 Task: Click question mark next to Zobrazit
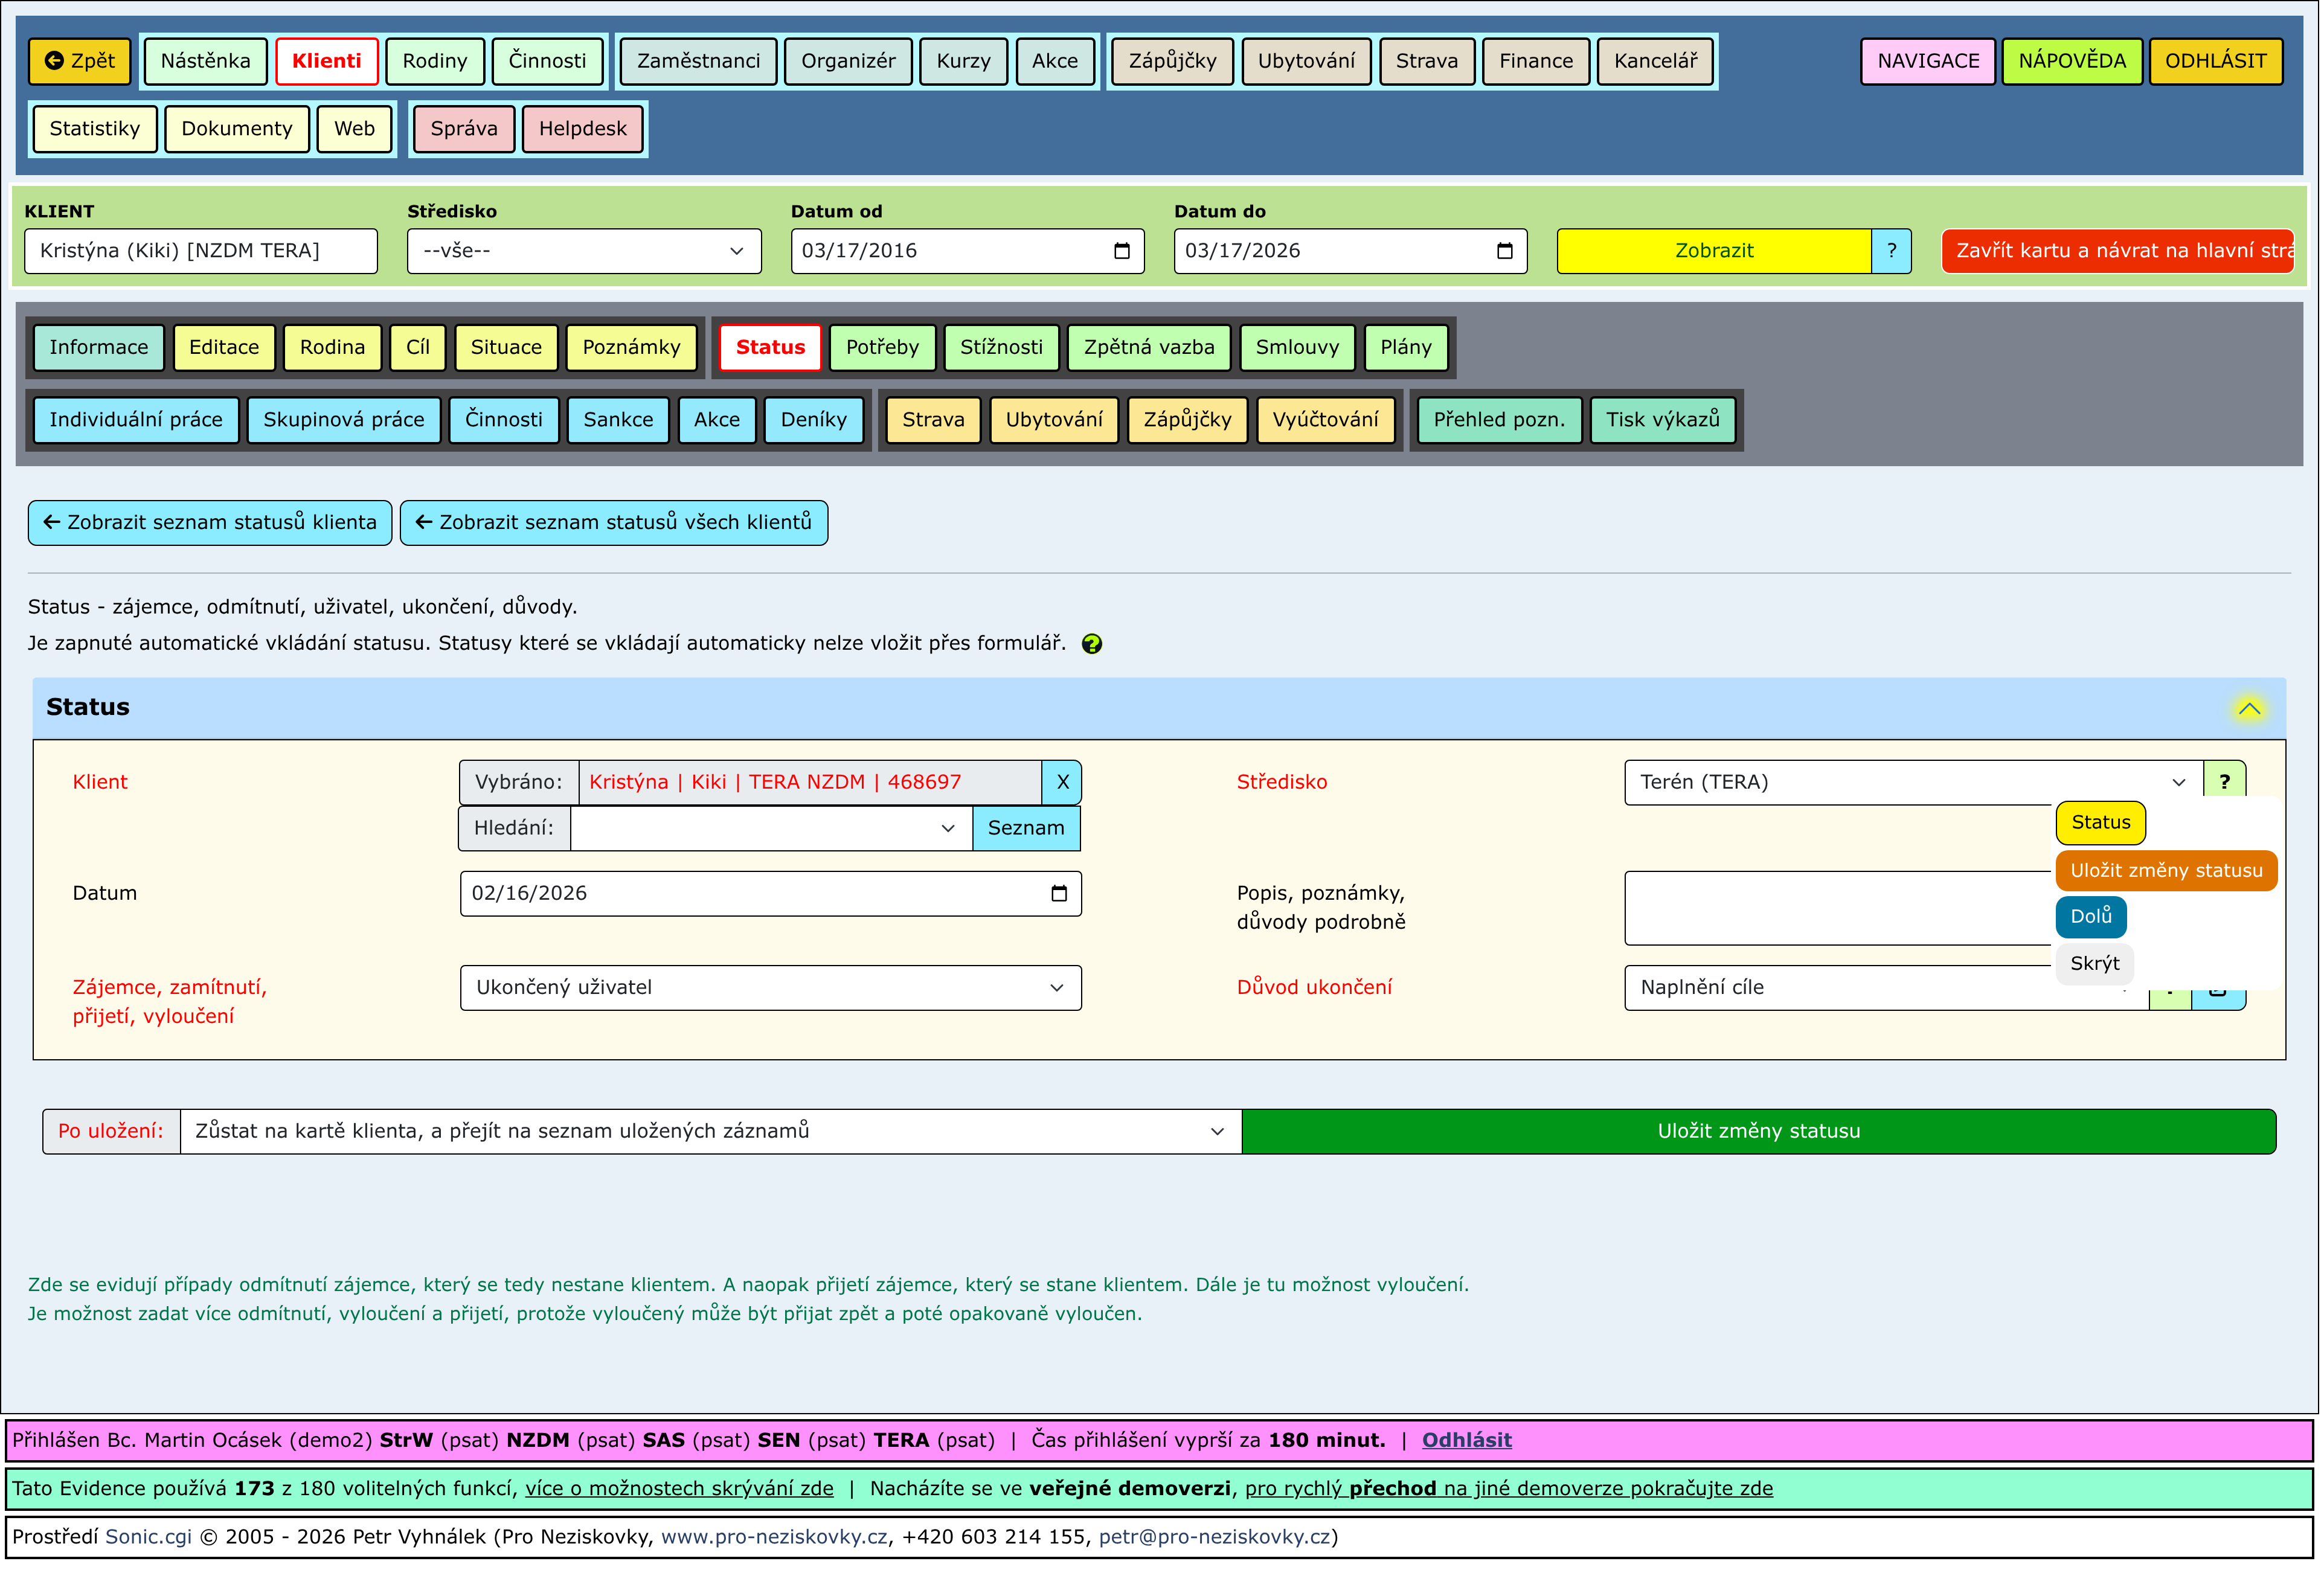1892,251
